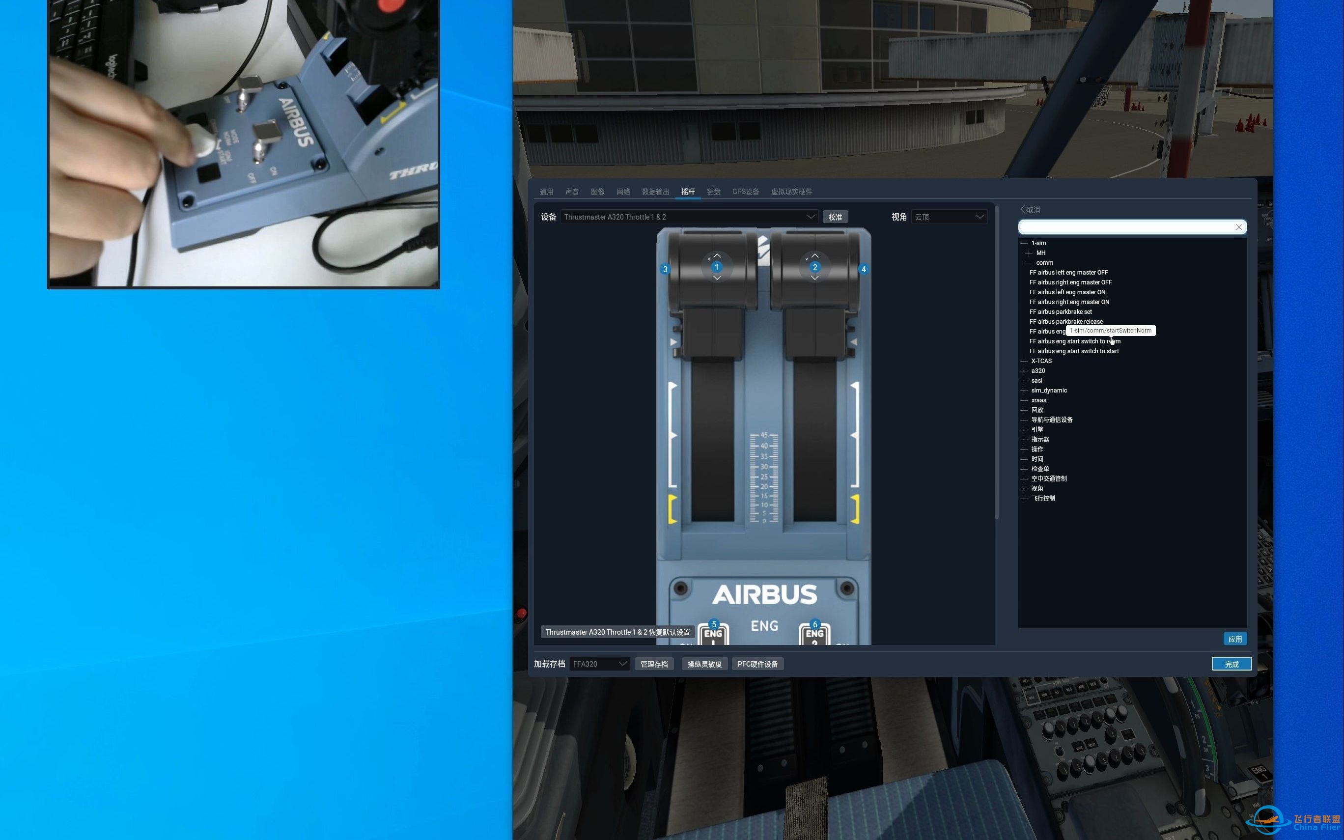
Task: Expand the sim_dynamic tree node
Action: [x=1024, y=391]
